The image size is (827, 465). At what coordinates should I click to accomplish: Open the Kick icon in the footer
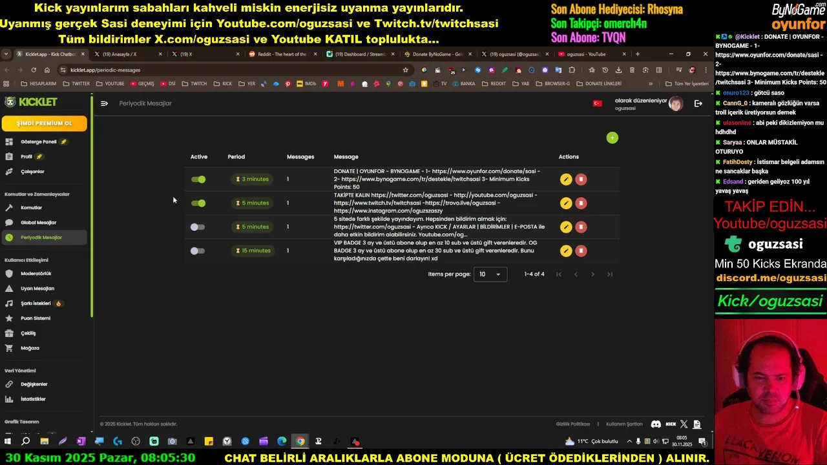(671, 424)
